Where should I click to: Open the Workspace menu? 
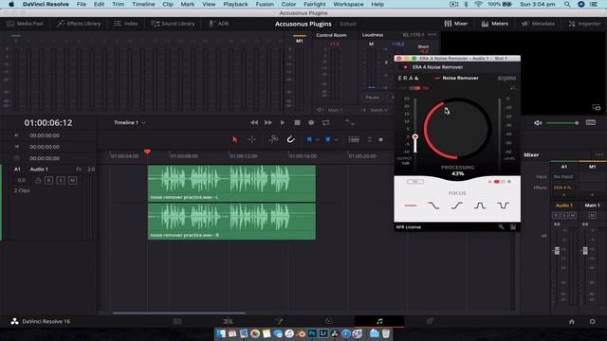(x=348, y=4)
